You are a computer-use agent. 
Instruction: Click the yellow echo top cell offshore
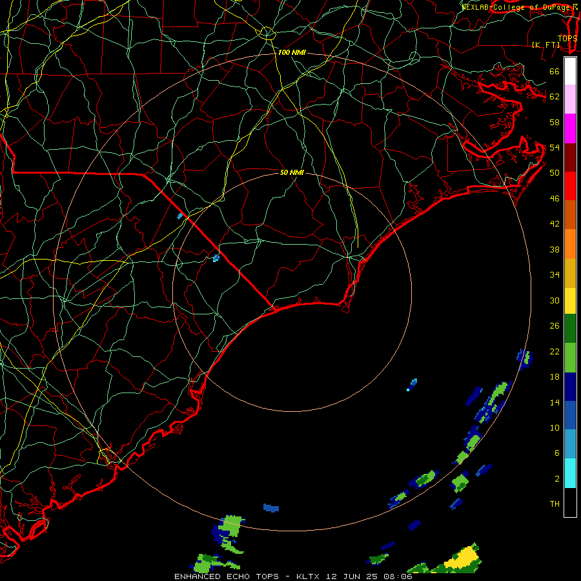click(462, 558)
